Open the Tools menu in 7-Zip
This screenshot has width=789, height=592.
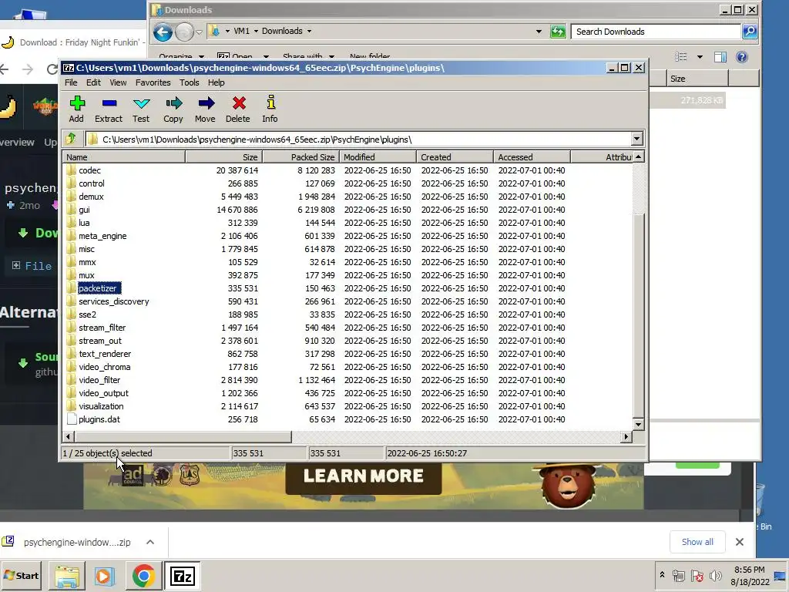(190, 82)
